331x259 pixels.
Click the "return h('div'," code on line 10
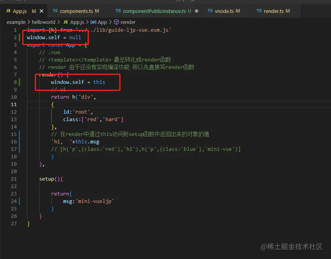74,97
